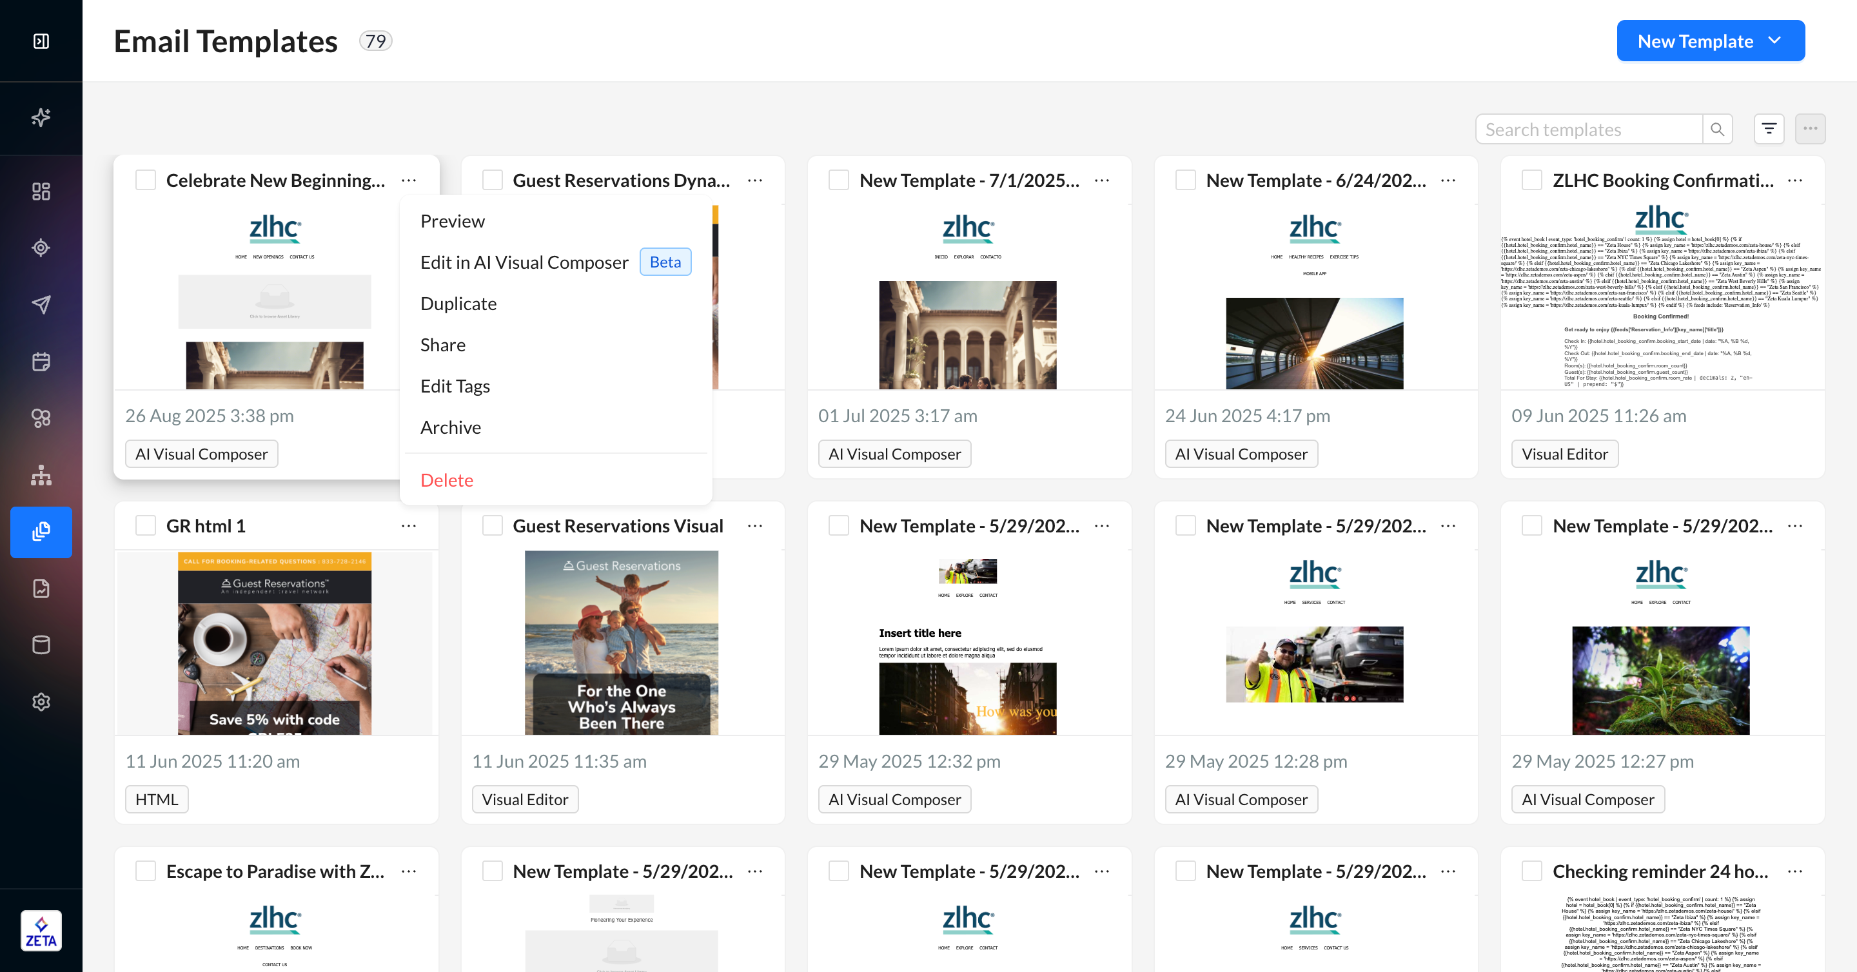Click the sparkle AI assistant sidebar icon
This screenshot has height=972, width=1857.
(41, 117)
